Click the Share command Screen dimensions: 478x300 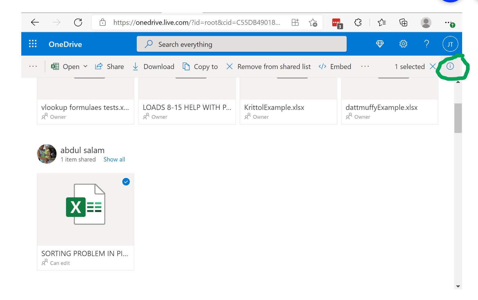pyautogui.click(x=109, y=66)
